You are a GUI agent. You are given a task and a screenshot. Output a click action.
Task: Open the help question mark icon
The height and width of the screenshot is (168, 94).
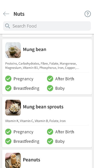click(88, 14)
